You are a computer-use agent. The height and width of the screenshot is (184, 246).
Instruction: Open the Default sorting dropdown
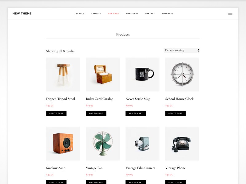pyautogui.click(x=181, y=50)
